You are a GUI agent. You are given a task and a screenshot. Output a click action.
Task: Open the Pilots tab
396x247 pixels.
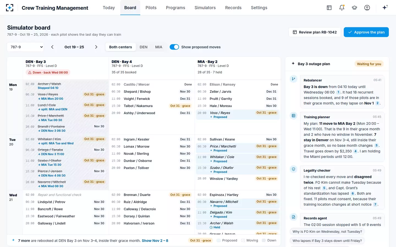pos(151,8)
